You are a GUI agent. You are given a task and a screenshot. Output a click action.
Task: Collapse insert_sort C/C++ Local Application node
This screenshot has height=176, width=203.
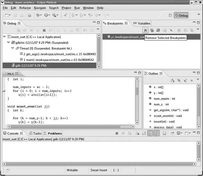(x=4, y=37)
